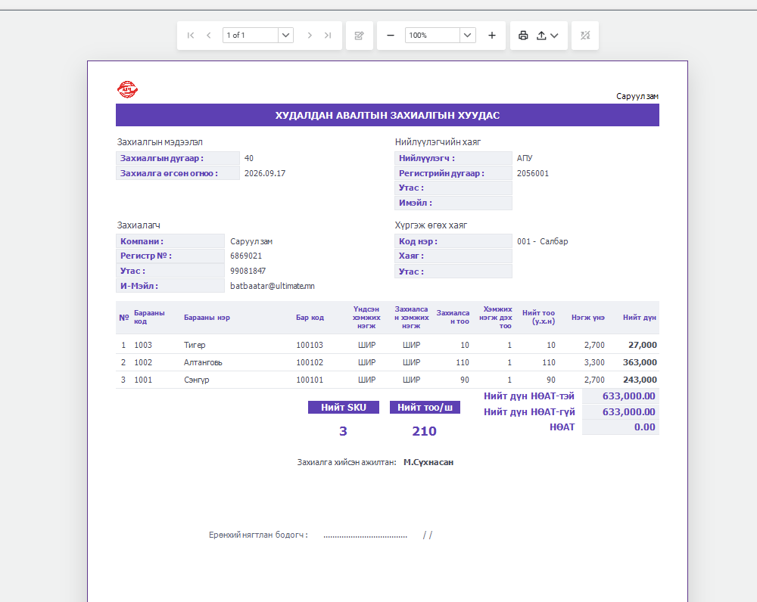Viewport: 757px width, 602px height.
Task: Open the zoom level dropdown
Action: pos(467,36)
